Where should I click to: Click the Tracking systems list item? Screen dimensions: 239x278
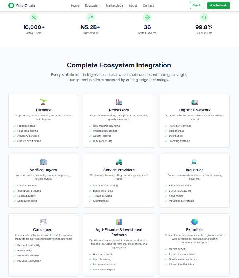(x=179, y=141)
